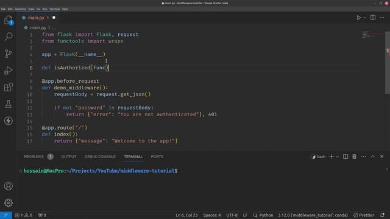
Task: Open the View menu
Action: click(x=31, y=9)
